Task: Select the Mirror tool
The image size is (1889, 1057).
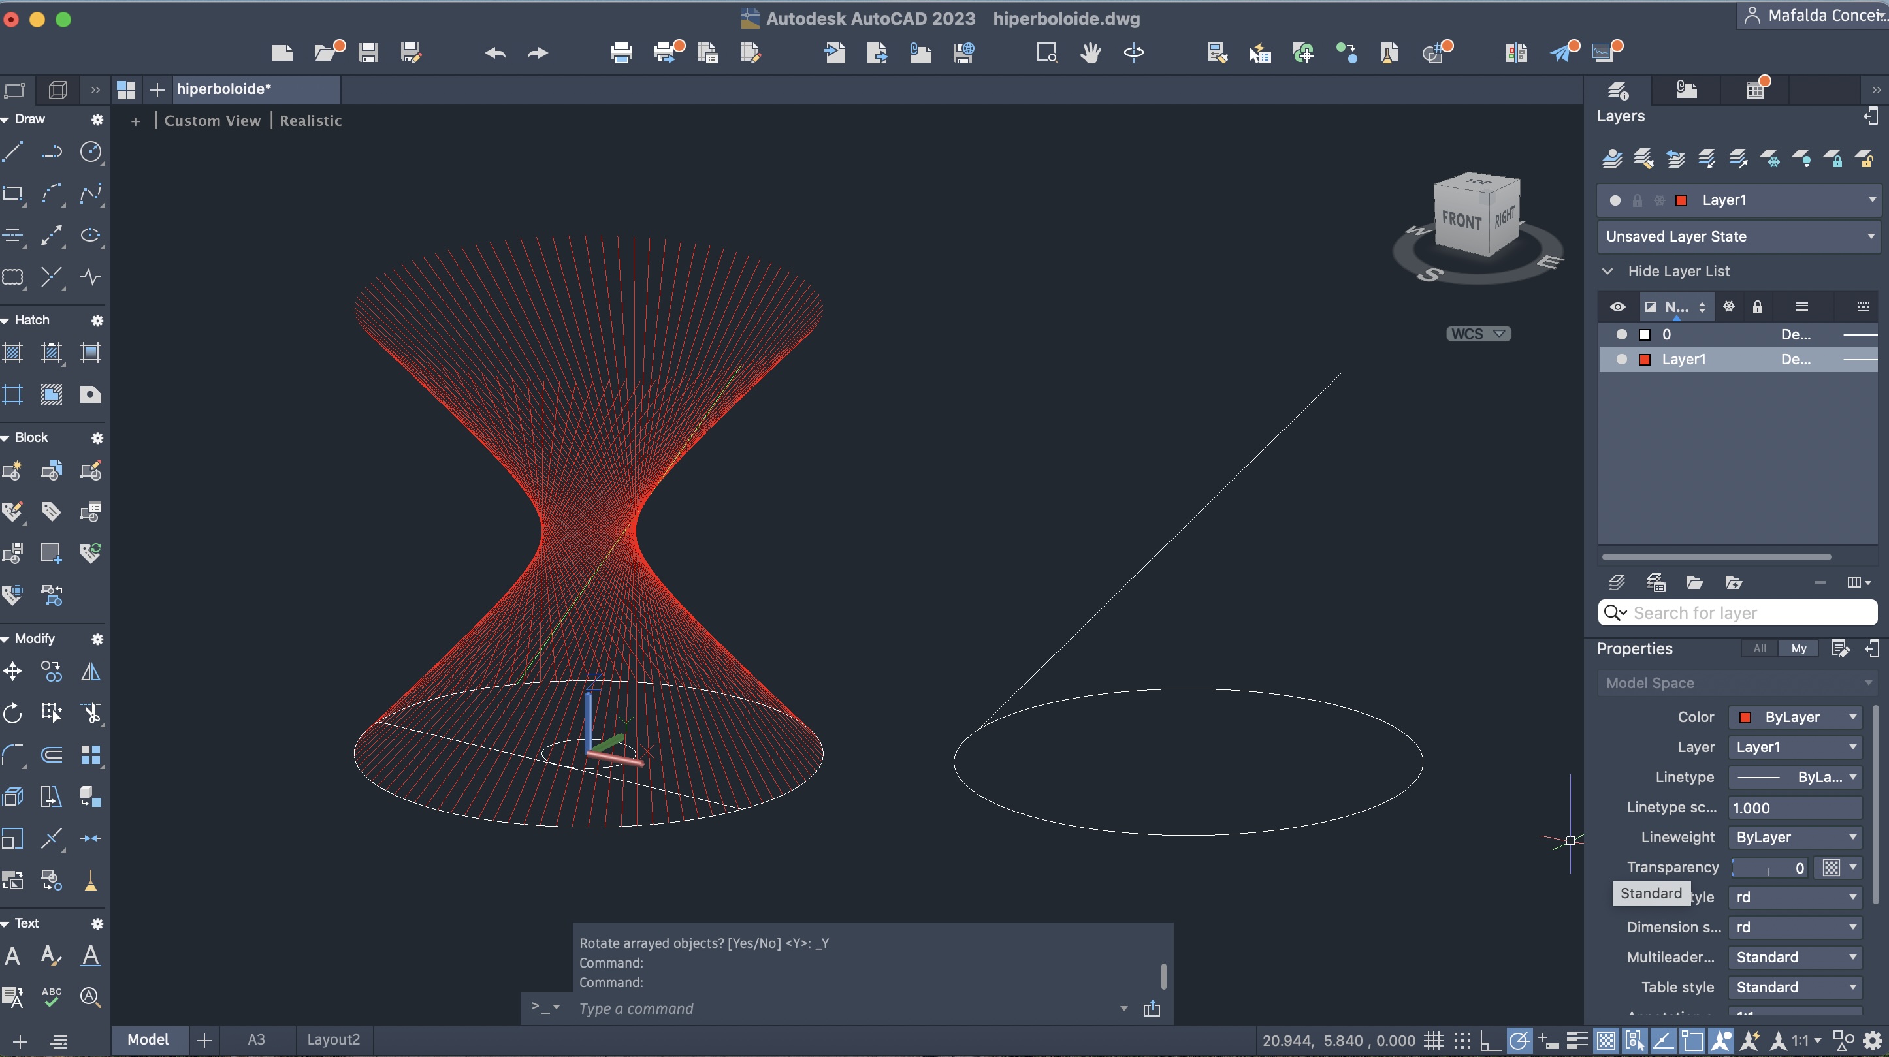Action: [x=90, y=670]
